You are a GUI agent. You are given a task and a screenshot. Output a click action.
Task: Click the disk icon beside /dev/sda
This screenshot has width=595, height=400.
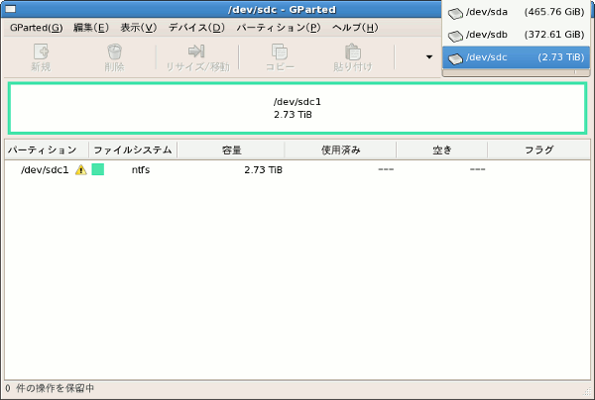[455, 14]
